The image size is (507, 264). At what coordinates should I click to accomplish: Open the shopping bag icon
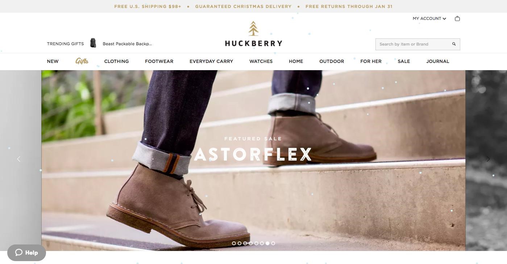[x=457, y=18]
